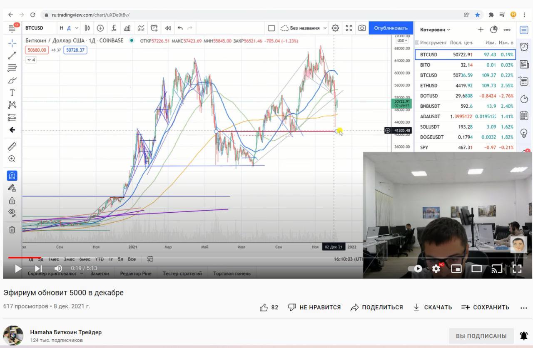Click the blue Опубликовать button

point(391,28)
